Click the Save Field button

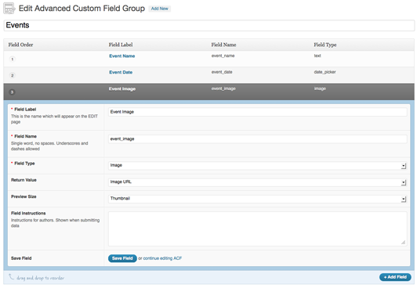(x=122, y=258)
